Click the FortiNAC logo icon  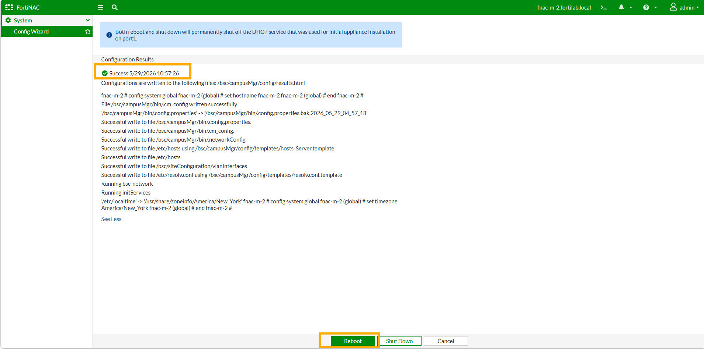tap(9, 7)
